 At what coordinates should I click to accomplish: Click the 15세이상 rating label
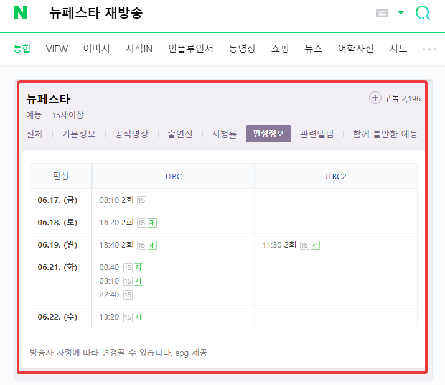[68, 115]
